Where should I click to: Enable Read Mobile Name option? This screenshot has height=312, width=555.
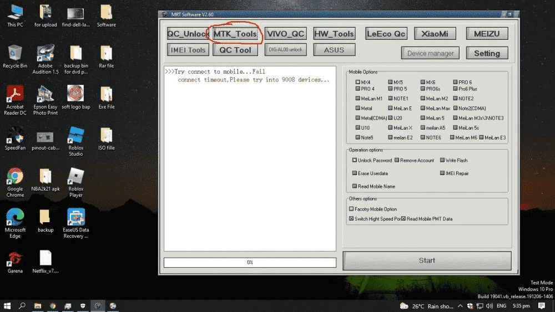355,186
